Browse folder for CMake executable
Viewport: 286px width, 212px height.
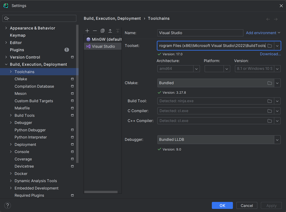point(269,83)
